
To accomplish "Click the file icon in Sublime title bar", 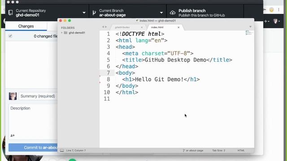I will [137, 21].
